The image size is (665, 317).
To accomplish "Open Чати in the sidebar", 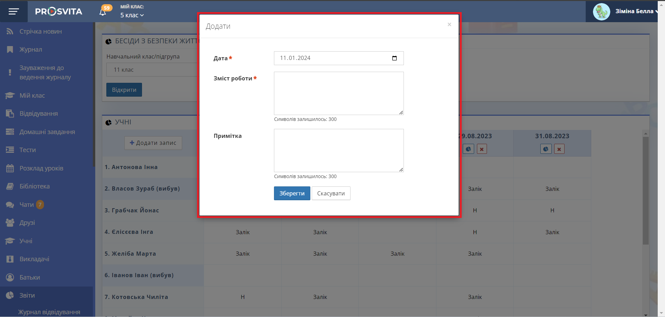I will tap(27, 205).
